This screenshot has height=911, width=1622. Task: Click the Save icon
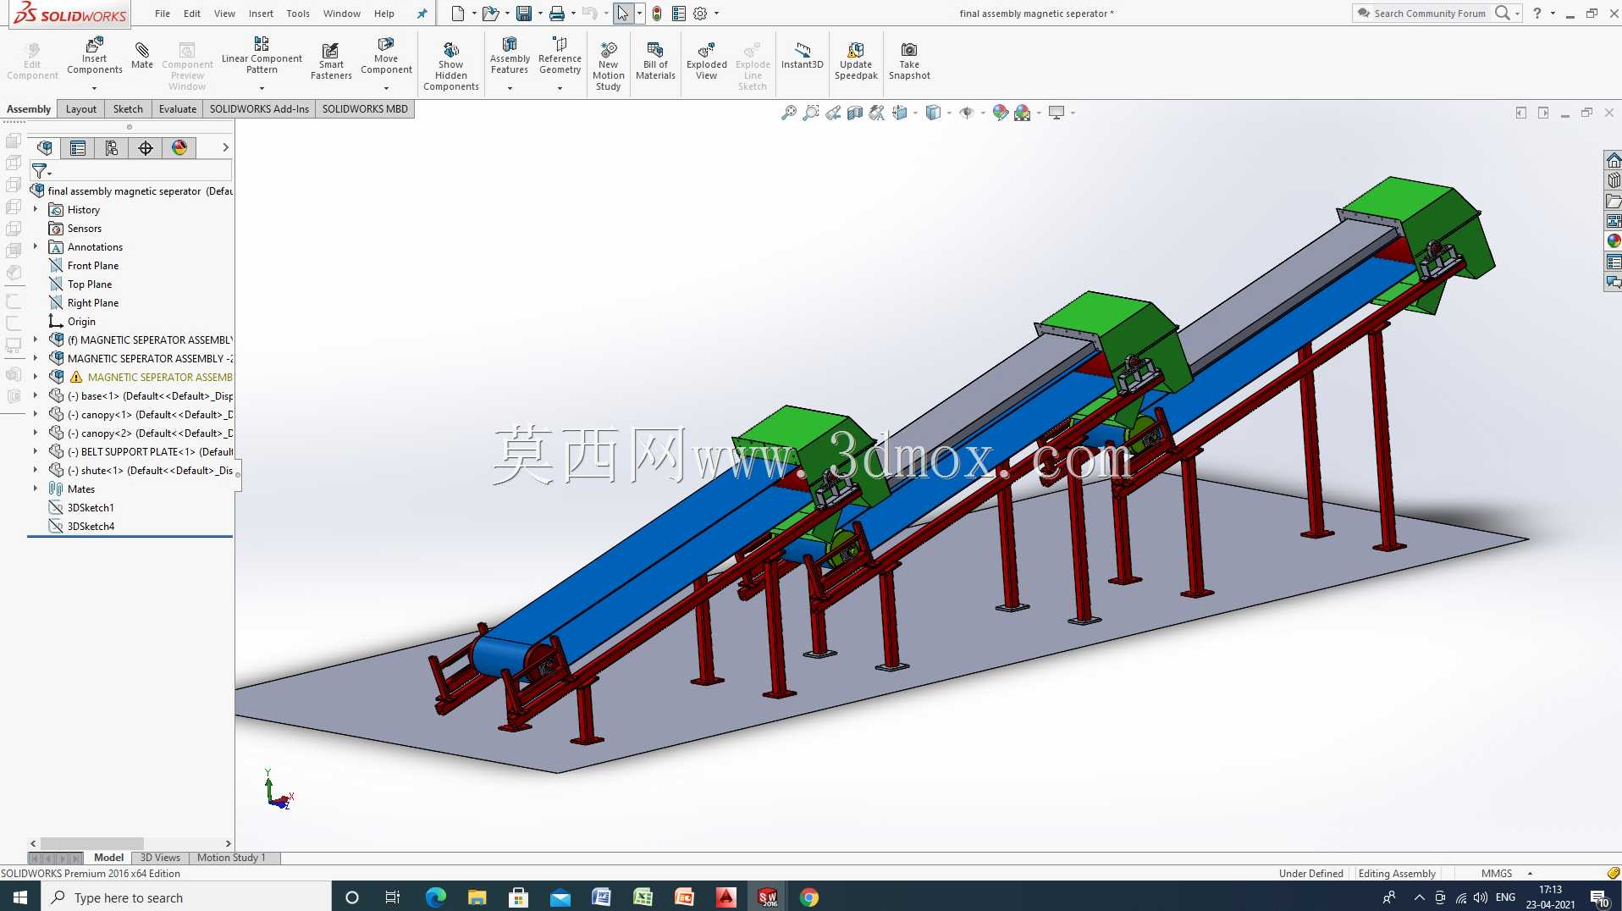[524, 14]
